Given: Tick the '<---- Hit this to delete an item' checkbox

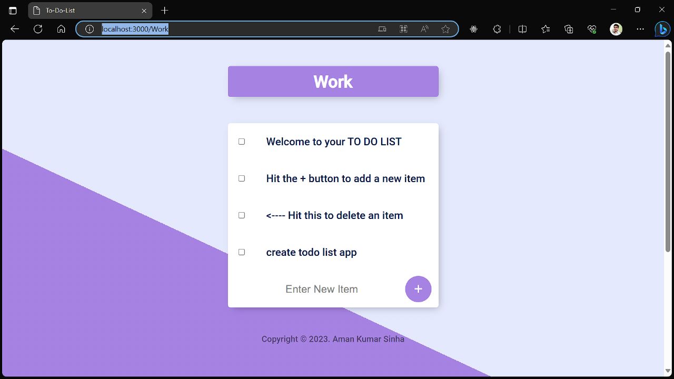Looking at the screenshot, I should click(x=241, y=215).
